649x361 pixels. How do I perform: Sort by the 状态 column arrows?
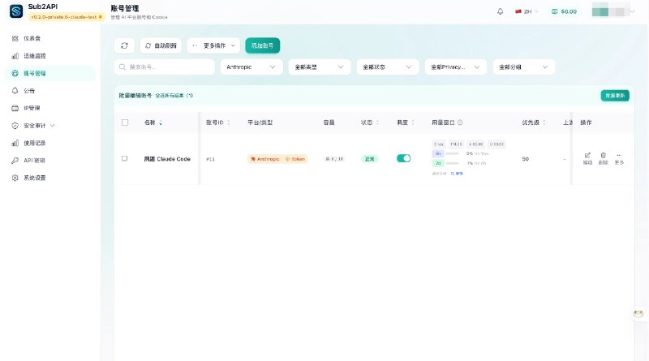pyautogui.click(x=377, y=122)
